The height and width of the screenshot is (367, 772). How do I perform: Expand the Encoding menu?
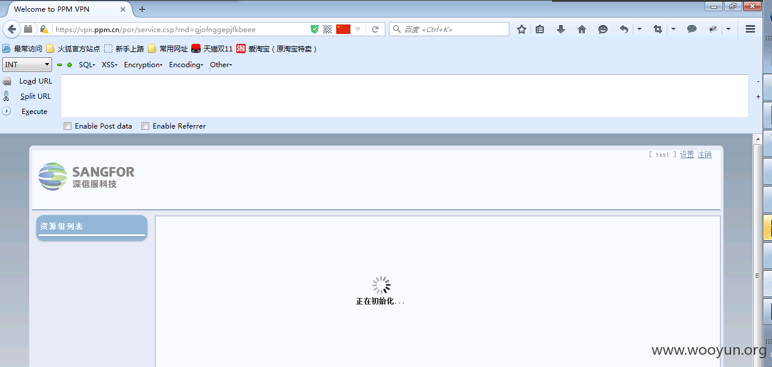[x=187, y=65]
